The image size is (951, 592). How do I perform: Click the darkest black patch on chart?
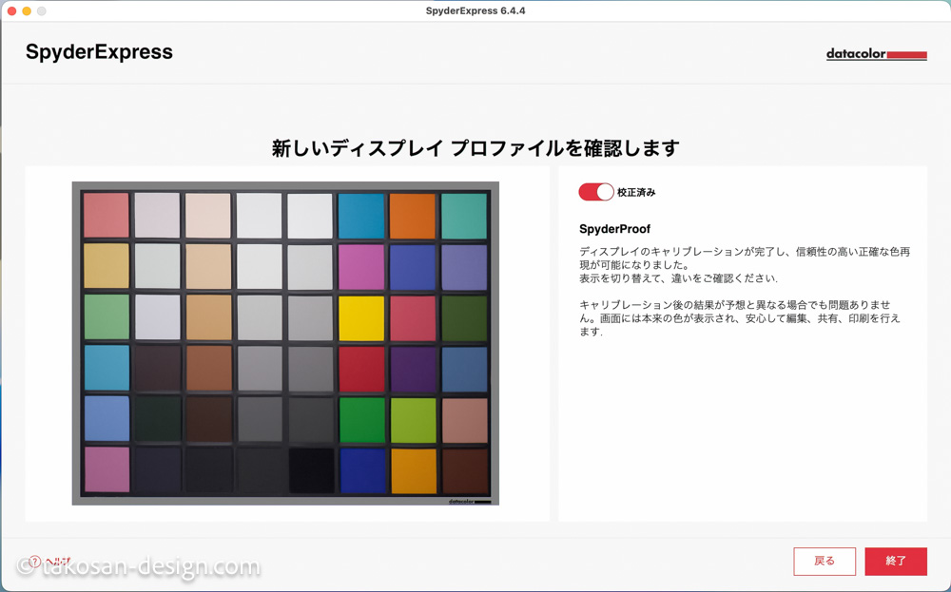[x=311, y=470]
